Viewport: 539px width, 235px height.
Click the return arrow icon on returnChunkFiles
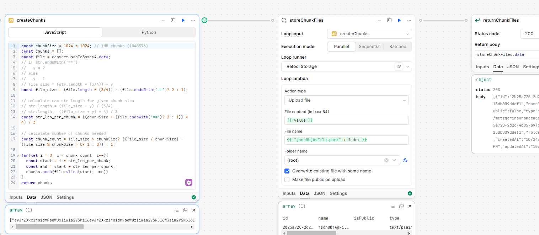[x=477, y=20]
